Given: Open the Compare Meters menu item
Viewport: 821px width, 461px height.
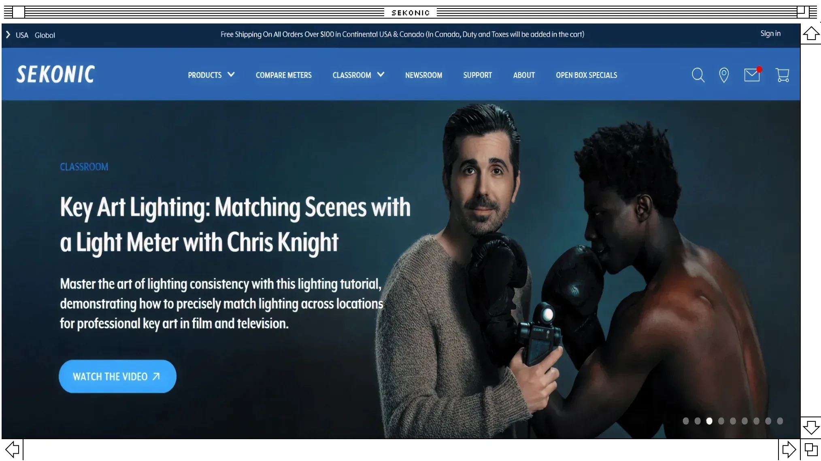Looking at the screenshot, I should click(283, 75).
